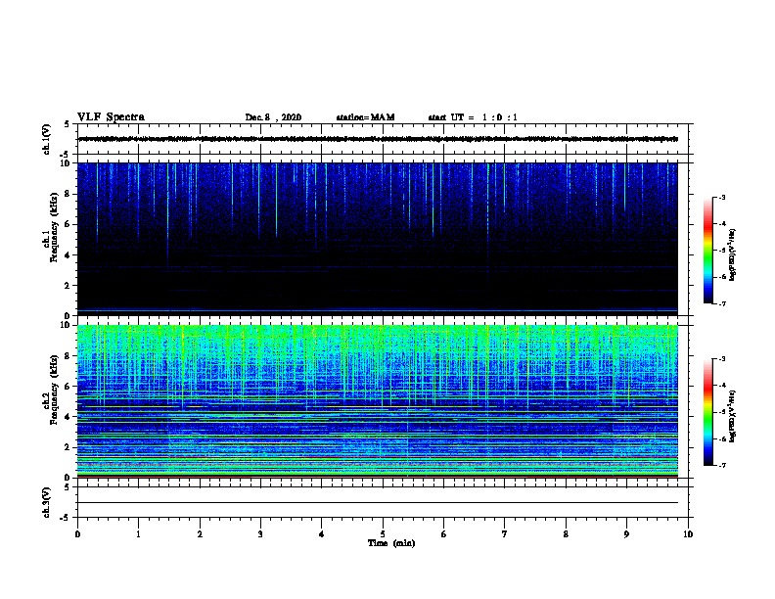
Task: Click time axis tick label "4"
Action: [322, 534]
